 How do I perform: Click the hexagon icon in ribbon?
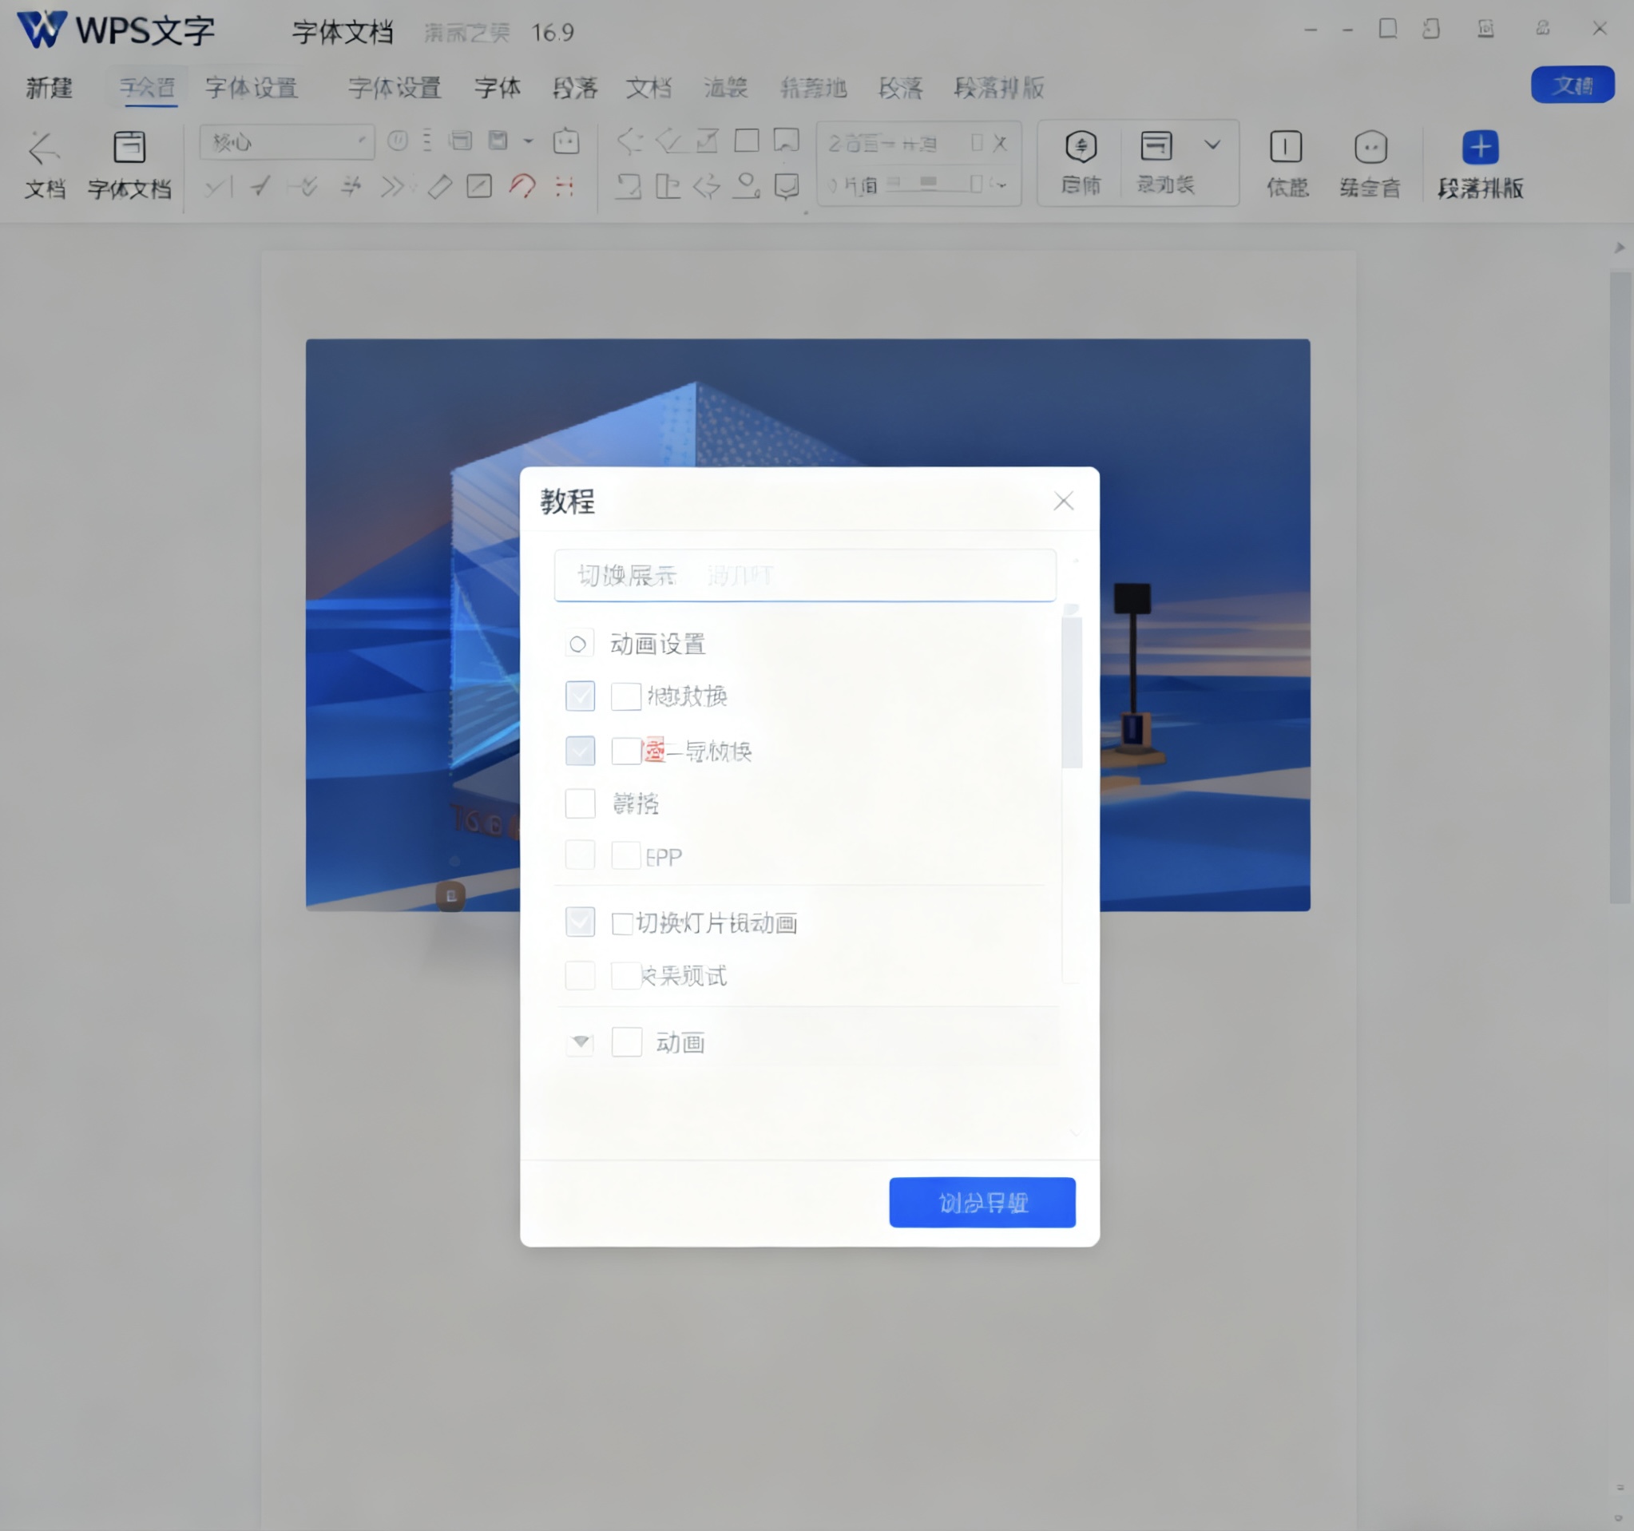(x=1080, y=148)
